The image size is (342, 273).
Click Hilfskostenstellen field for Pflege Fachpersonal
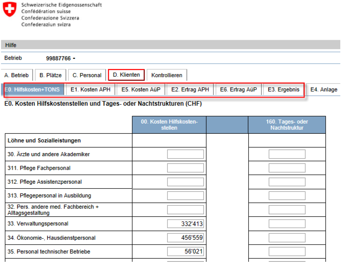(x=185, y=168)
